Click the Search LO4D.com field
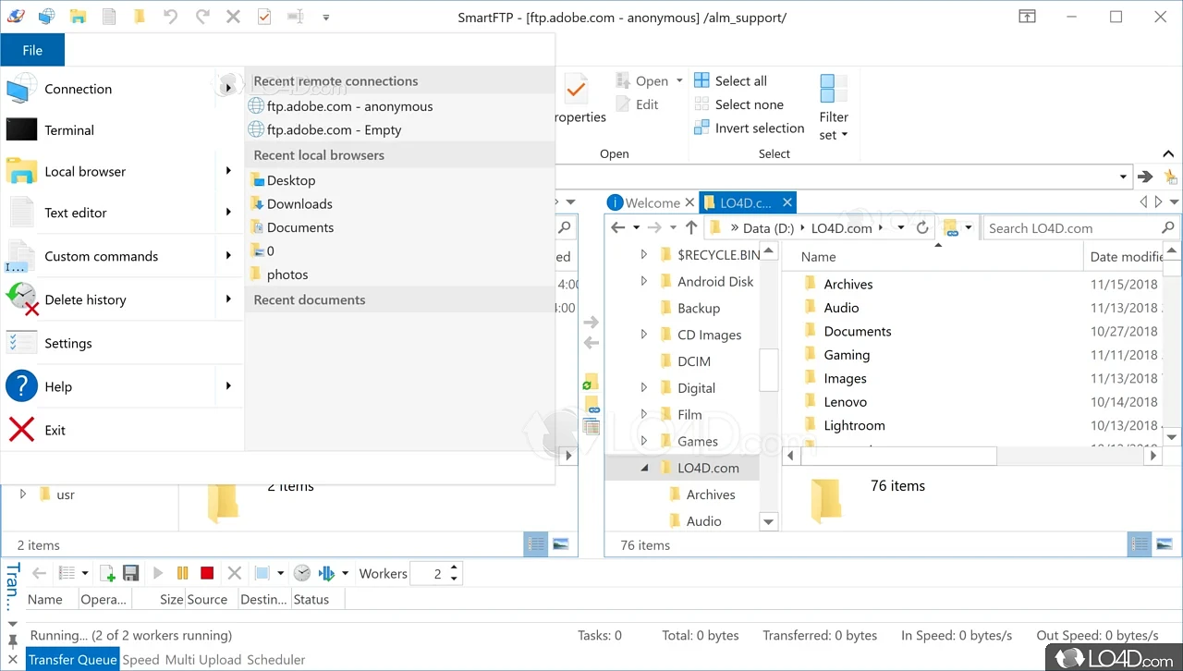The image size is (1183, 671). pyautogui.click(x=1070, y=228)
